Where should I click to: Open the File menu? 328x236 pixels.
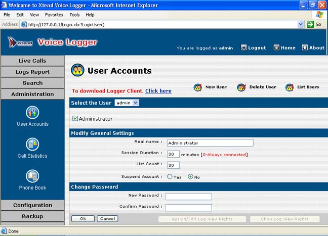tap(7, 15)
